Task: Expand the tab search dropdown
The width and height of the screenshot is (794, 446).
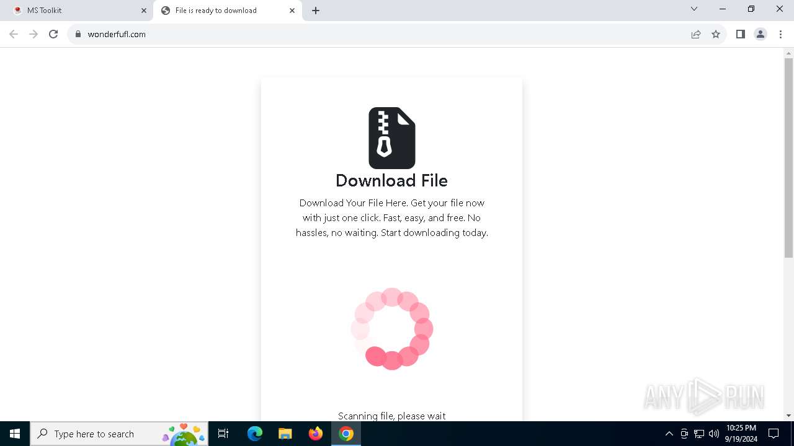Action: [x=694, y=9]
